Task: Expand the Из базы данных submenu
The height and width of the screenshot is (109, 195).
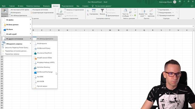Action: (16, 25)
